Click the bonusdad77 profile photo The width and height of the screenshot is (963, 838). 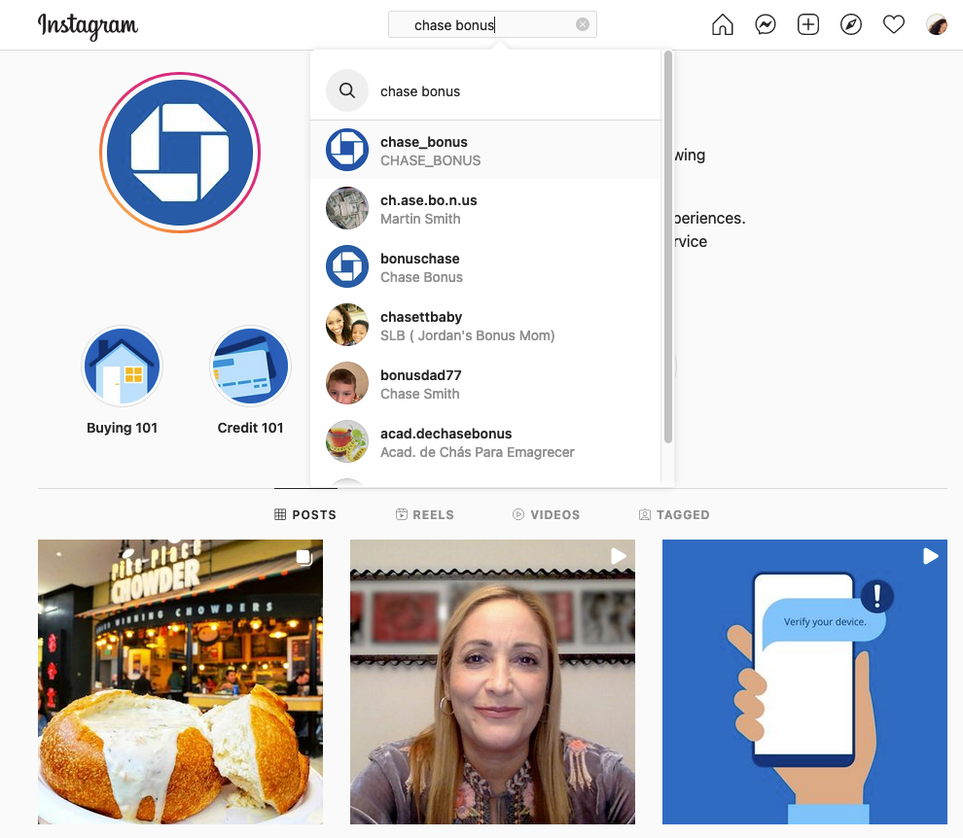[x=347, y=383]
